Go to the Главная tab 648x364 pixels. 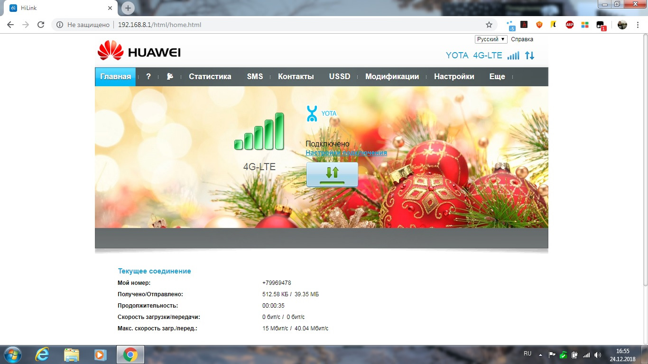(x=115, y=76)
